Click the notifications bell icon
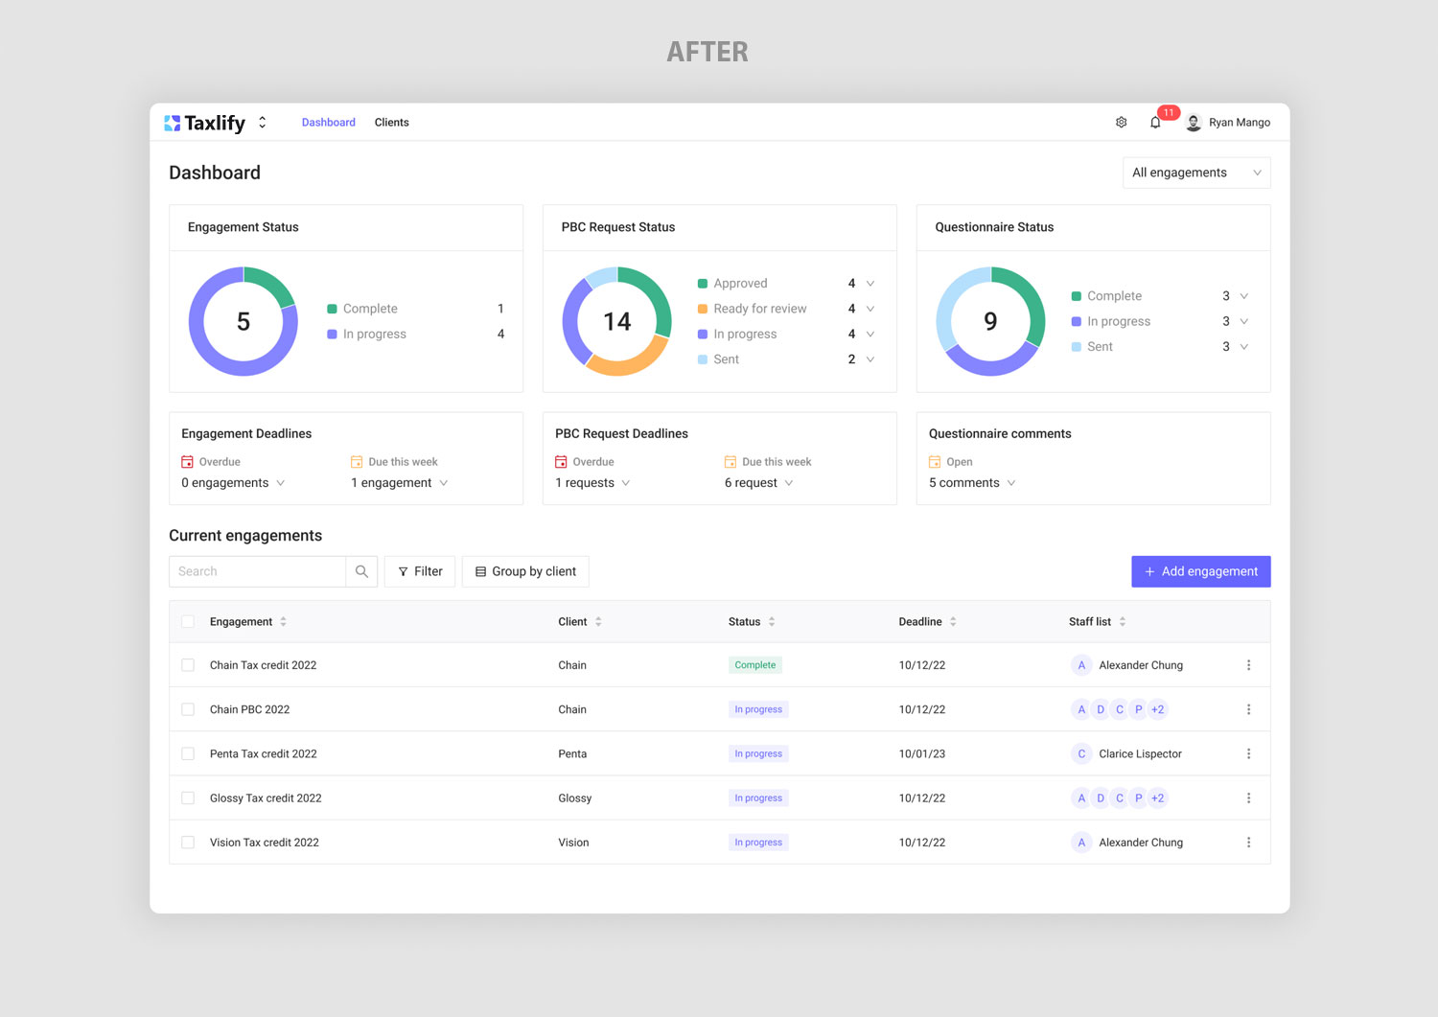This screenshot has height=1017, width=1438. pyautogui.click(x=1155, y=123)
